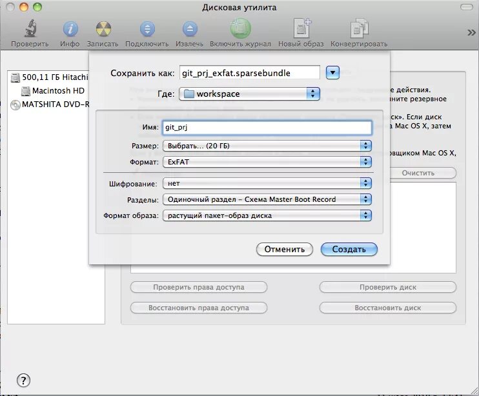This screenshot has height=396, width=479.
Task: Open the Формат образа dropdown
Action: pyautogui.click(x=267, y=215)
